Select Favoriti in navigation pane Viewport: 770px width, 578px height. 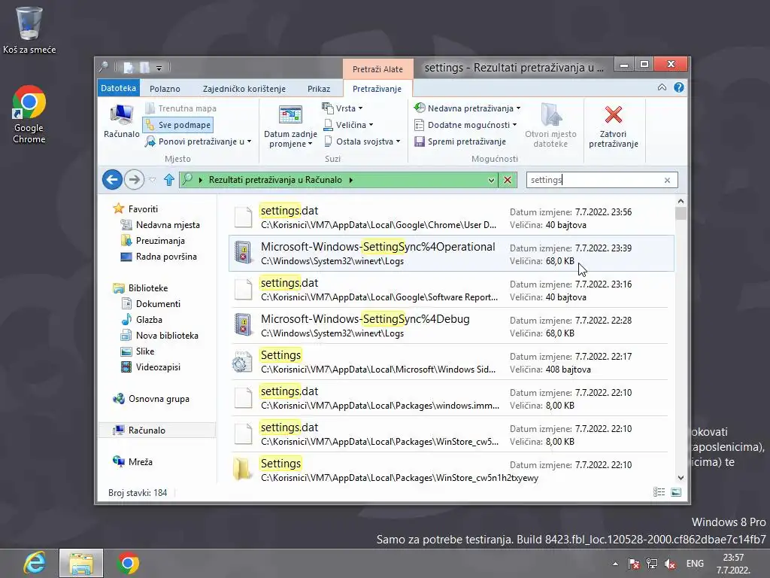tap(135, 209)
